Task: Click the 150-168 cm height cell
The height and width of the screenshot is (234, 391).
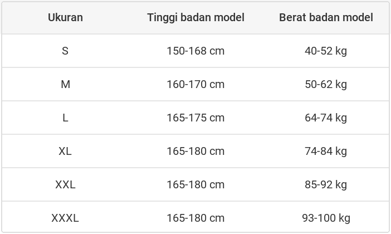Action: 195,51
